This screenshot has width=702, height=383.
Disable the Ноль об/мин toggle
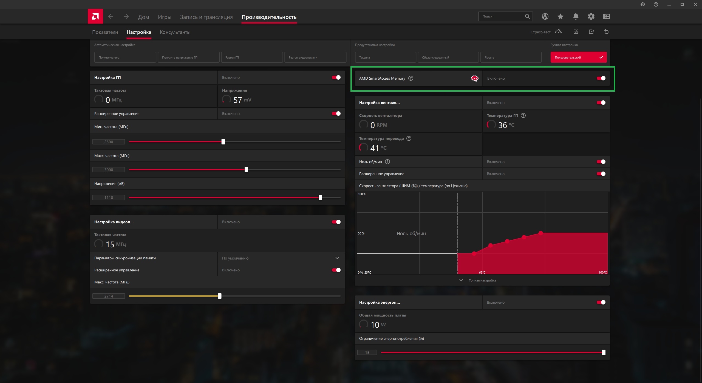tap(601, 162)
